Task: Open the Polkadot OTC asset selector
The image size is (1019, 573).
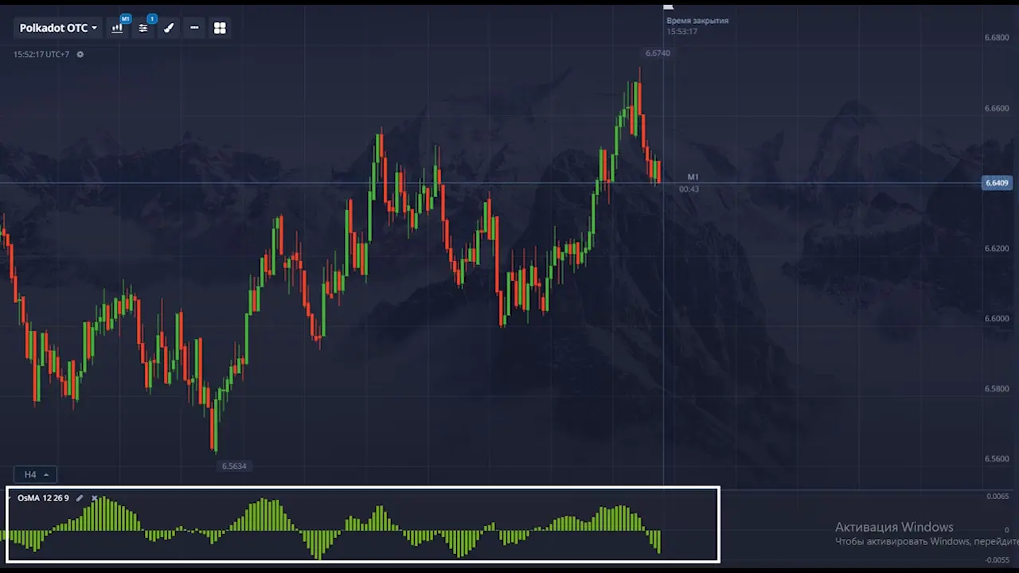Action: click(x=58, y=28)
